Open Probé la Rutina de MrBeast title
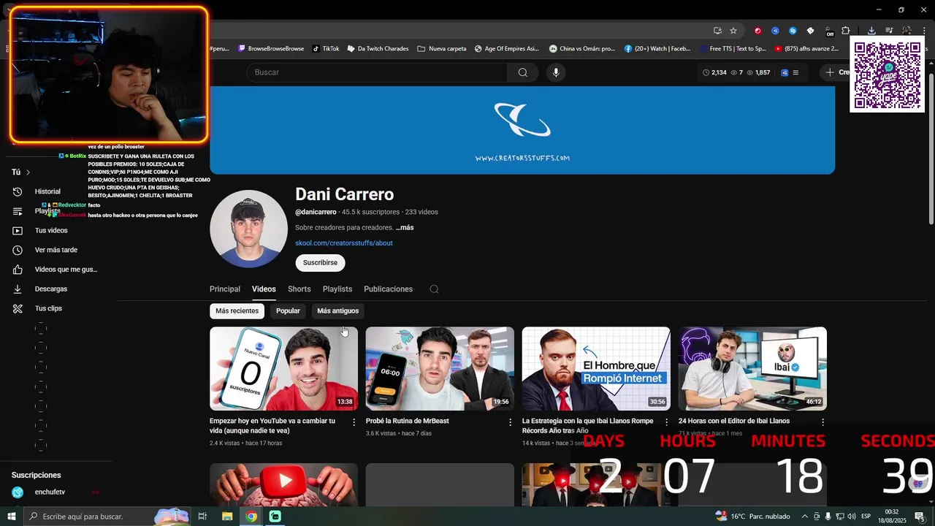The height and width of the screenshot is (526, 935). (408, 422)
